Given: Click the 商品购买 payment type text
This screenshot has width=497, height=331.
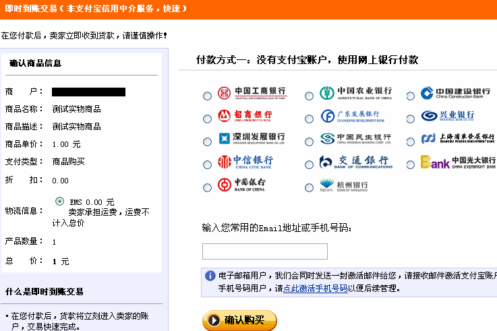Looking at the screenshot, I should (69, 162).
